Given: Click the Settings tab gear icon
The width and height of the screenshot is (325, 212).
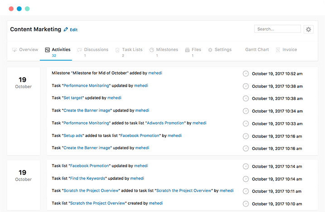Looking at the screenshot, I should [x=210, y=50].
